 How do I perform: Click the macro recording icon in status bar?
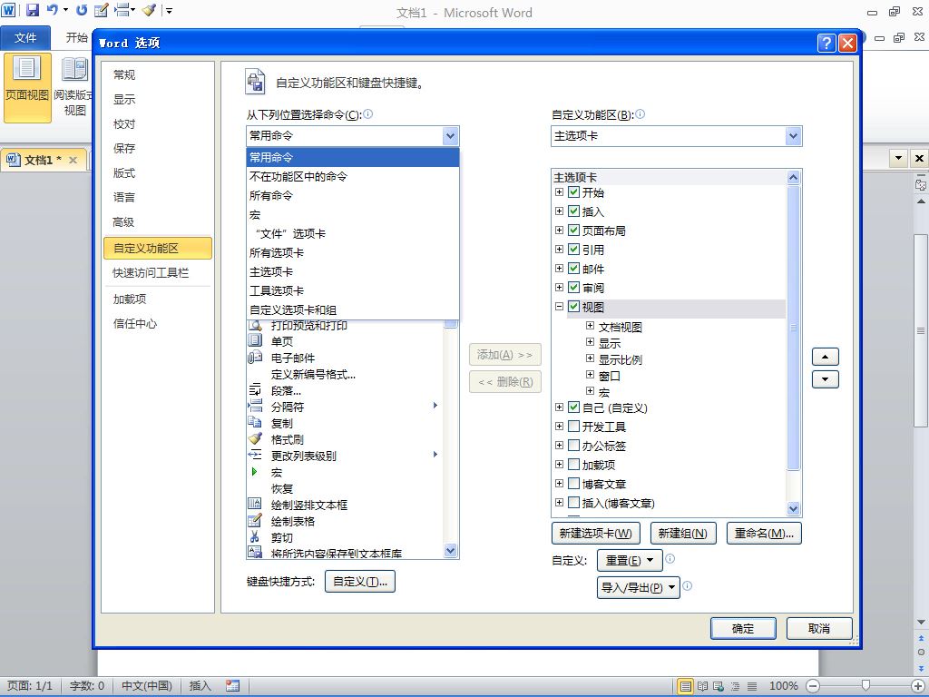(233, 686)
